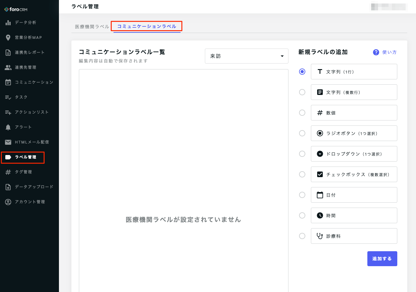Switch to コミュニケーションラベル tab
The height and width of the screenshot is (292, 416).
point(147,26)
